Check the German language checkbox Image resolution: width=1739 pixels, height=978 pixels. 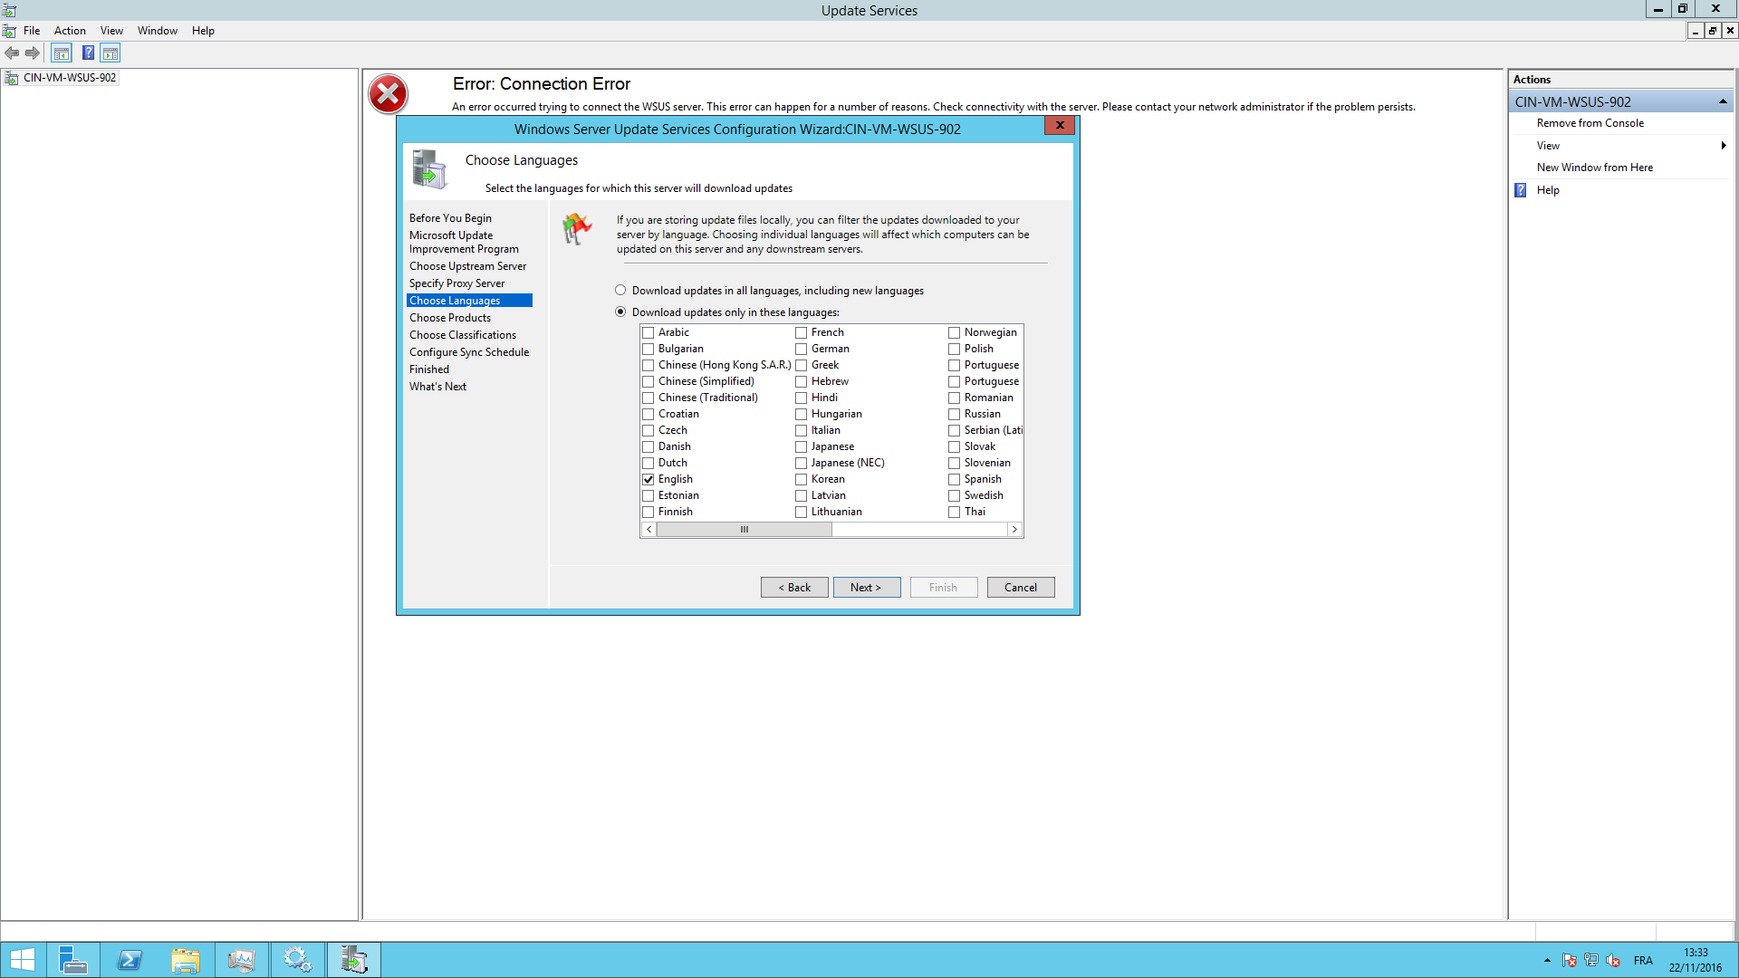click(802, 350)
